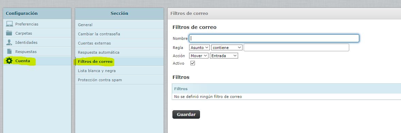Focus the Nombre text field
This screenshot has height=133, width=401.
[x=274, y=38]
